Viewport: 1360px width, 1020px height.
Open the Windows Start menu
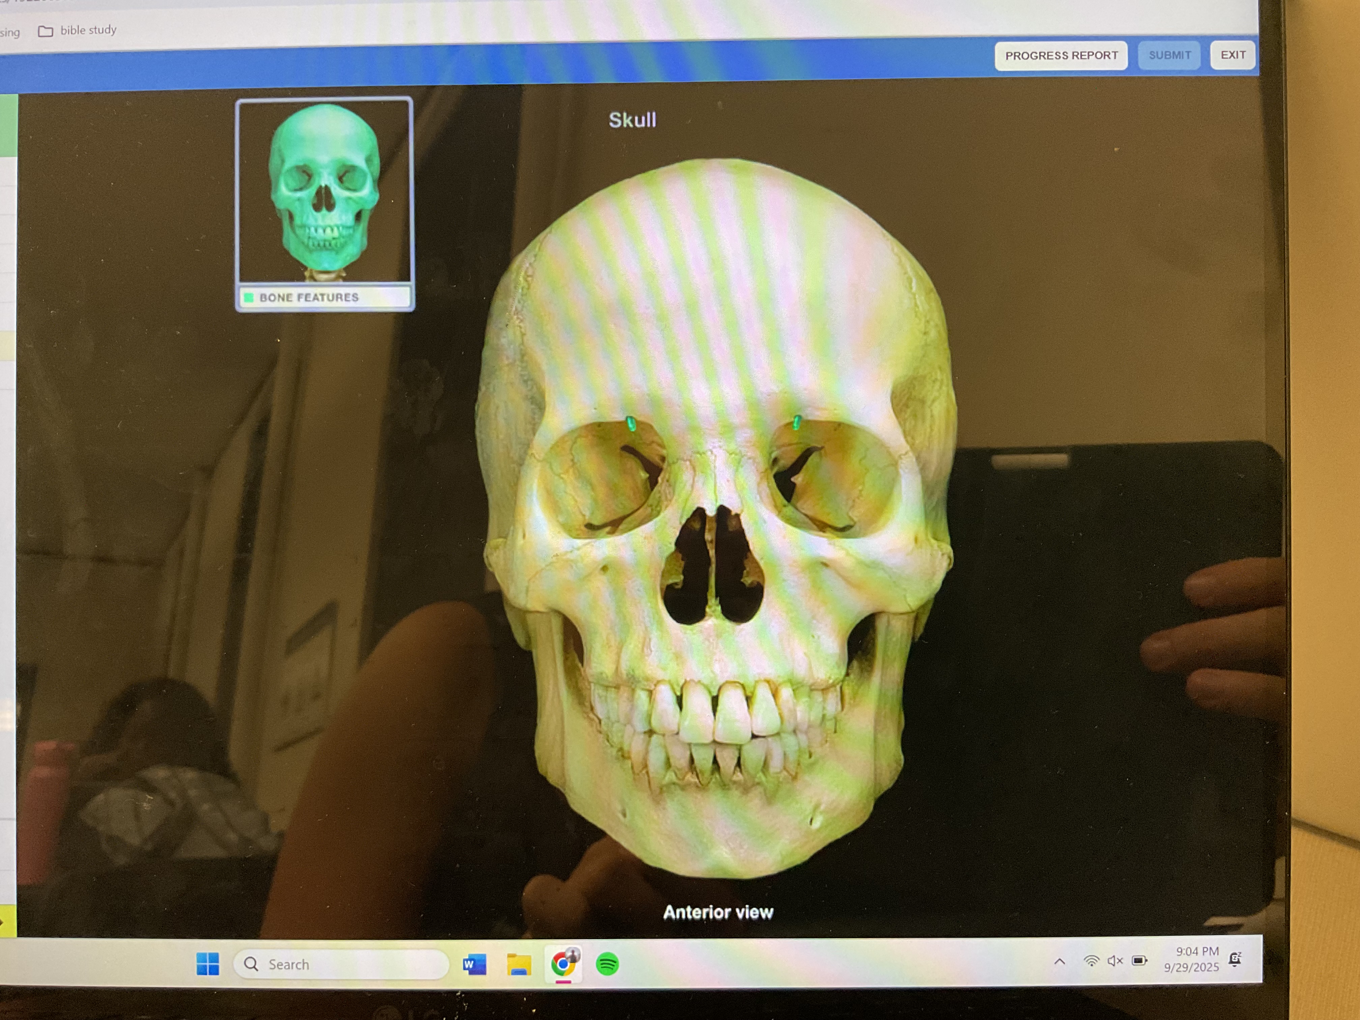208,964
